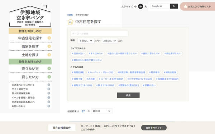Toggle the #古民家 condition tag
The width and height of the screenshot is (215, 134).
tap(91, 79)
